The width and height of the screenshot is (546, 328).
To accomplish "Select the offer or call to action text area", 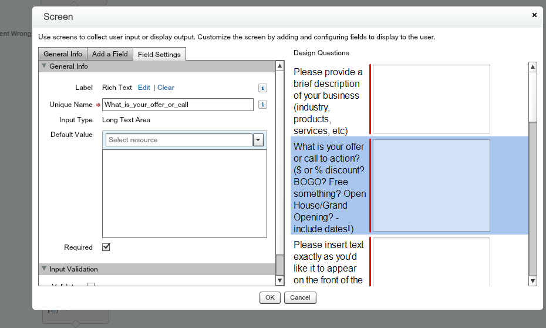I will [x=432, y=185].
